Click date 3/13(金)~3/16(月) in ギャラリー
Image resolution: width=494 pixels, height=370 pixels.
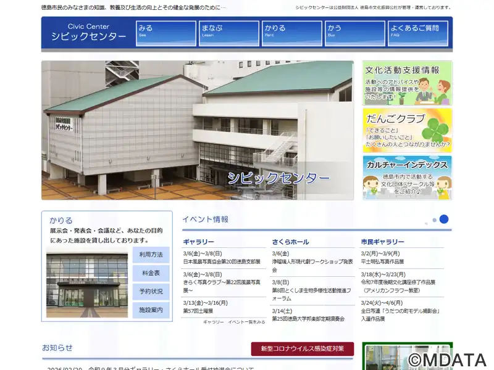click(x=205, y=303)
